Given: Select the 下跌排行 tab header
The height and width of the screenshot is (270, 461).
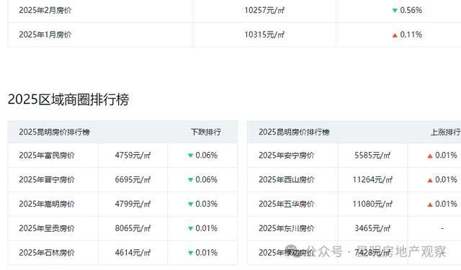Looking at the screenshot, I should click(206, 132).
